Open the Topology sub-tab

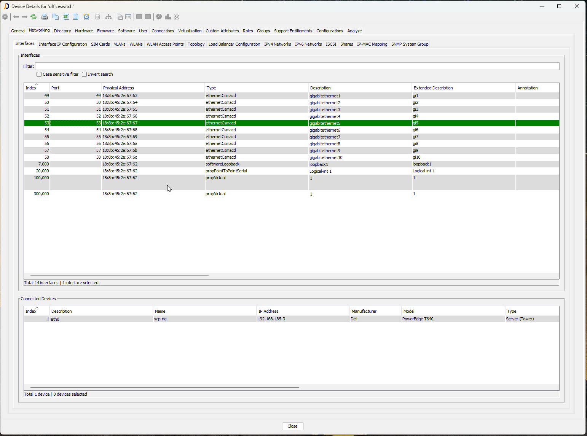(196, 44)
